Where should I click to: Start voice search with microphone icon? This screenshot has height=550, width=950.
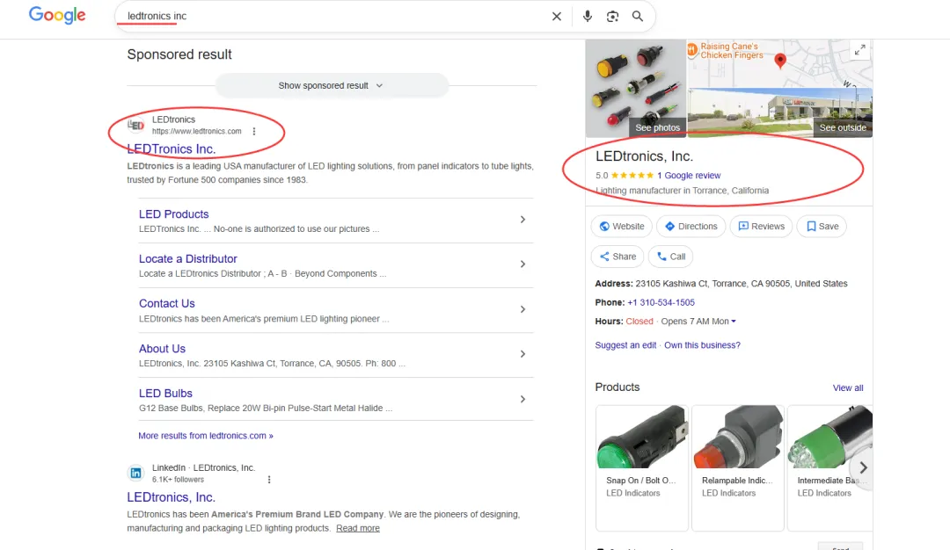(x=588, y=16)
